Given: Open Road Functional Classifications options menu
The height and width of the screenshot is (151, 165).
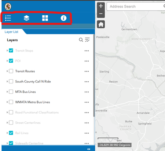Looking at the screenshot, I should [87, 113].
